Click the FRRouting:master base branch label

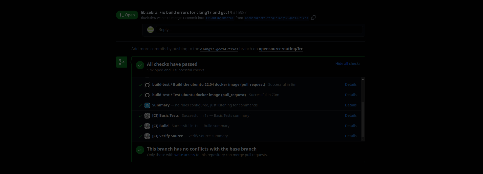pyautogui.click(x=220, y=18)
